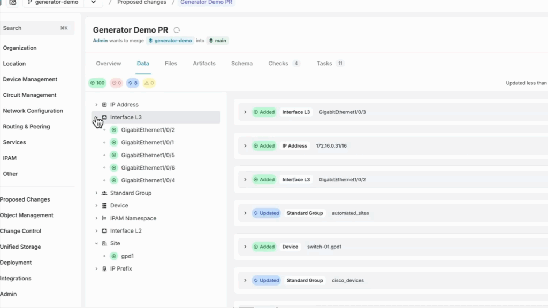The image size is (548, 308).
Task: Expand the Device tree node
Action: (x=96, y=206)
